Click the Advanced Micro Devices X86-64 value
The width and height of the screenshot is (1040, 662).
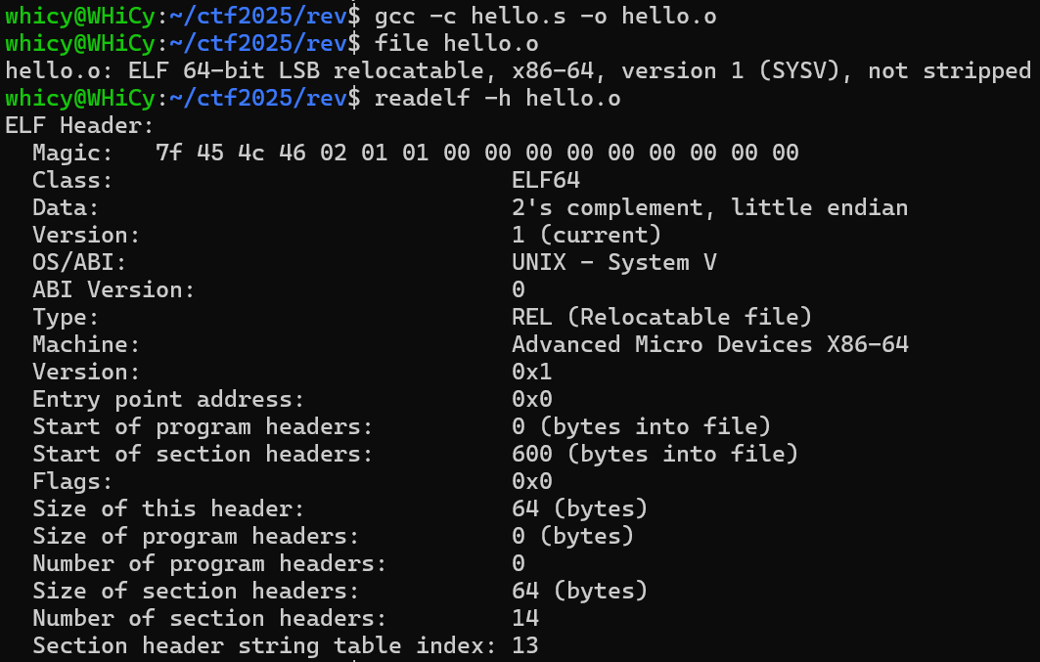coord(709,344)
